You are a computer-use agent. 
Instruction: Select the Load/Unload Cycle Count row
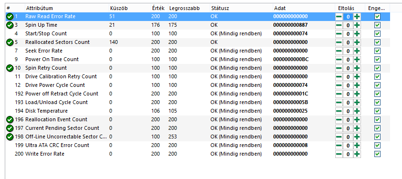198,103
